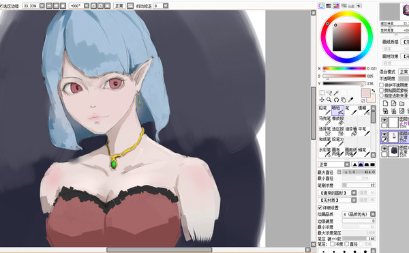Open the zoom percentage dropdown
409x253 pixels.
point(42,5)
